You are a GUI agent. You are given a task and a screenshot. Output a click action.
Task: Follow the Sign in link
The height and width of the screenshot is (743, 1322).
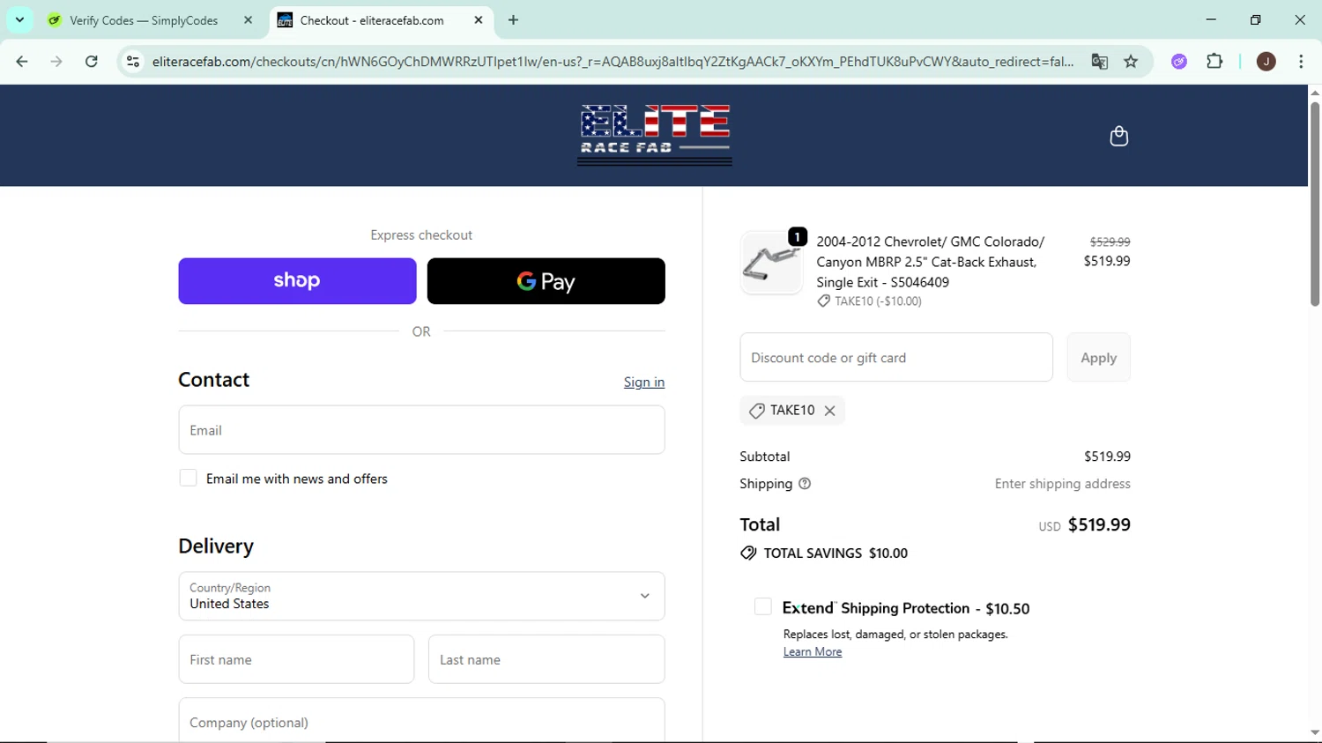point(644,382)
